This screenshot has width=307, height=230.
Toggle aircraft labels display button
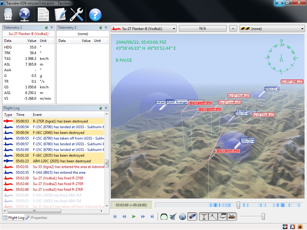(x=222, y=217)
